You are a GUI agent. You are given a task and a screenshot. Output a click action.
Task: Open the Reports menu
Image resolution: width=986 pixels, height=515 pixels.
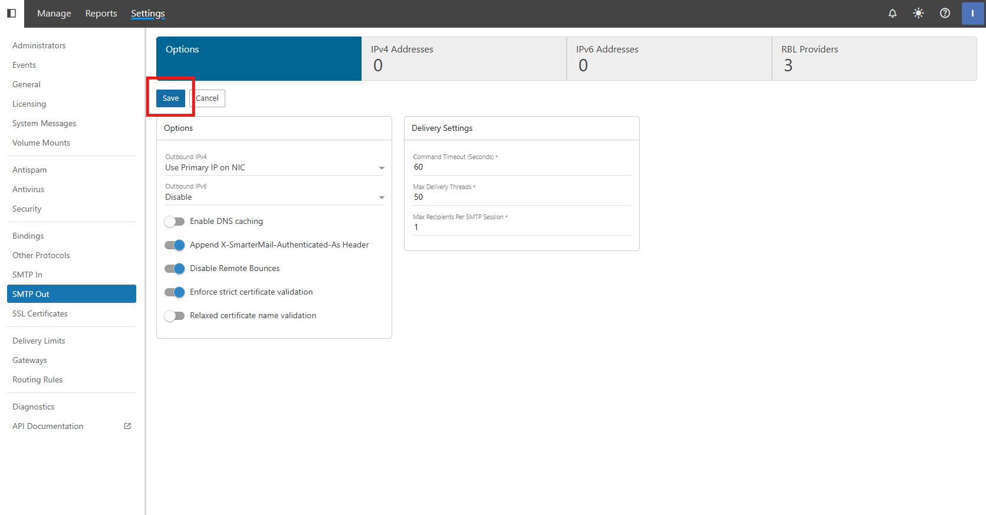[101, 13]
